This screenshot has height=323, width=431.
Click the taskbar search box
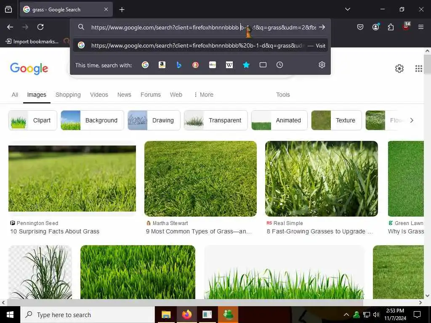point(88,315)
